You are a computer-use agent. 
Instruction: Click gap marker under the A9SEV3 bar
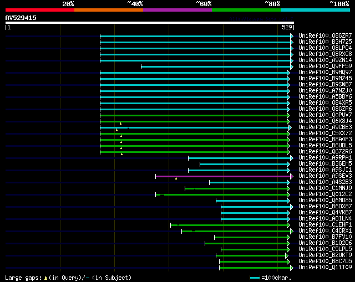tap(176, 178)
